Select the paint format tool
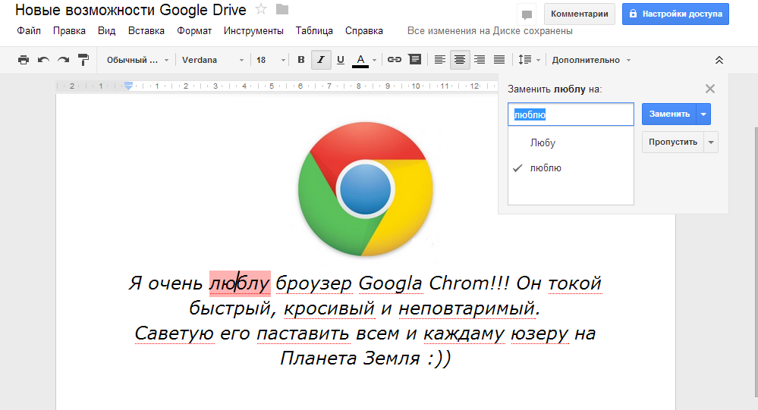Screen dimensions: 758x410 [x=83, y=60]
